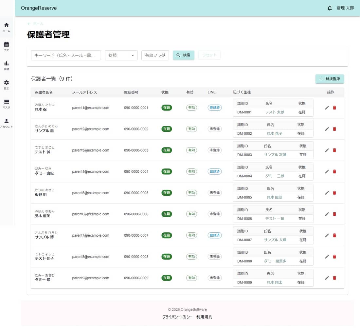Click parent name ダミー 修
The image size is (360, 332).
tap(43, 280)
